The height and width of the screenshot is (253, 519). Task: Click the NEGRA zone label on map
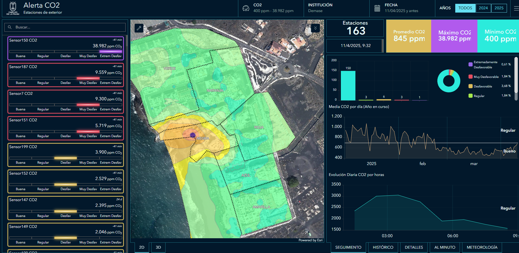click(x=203, y=139)
